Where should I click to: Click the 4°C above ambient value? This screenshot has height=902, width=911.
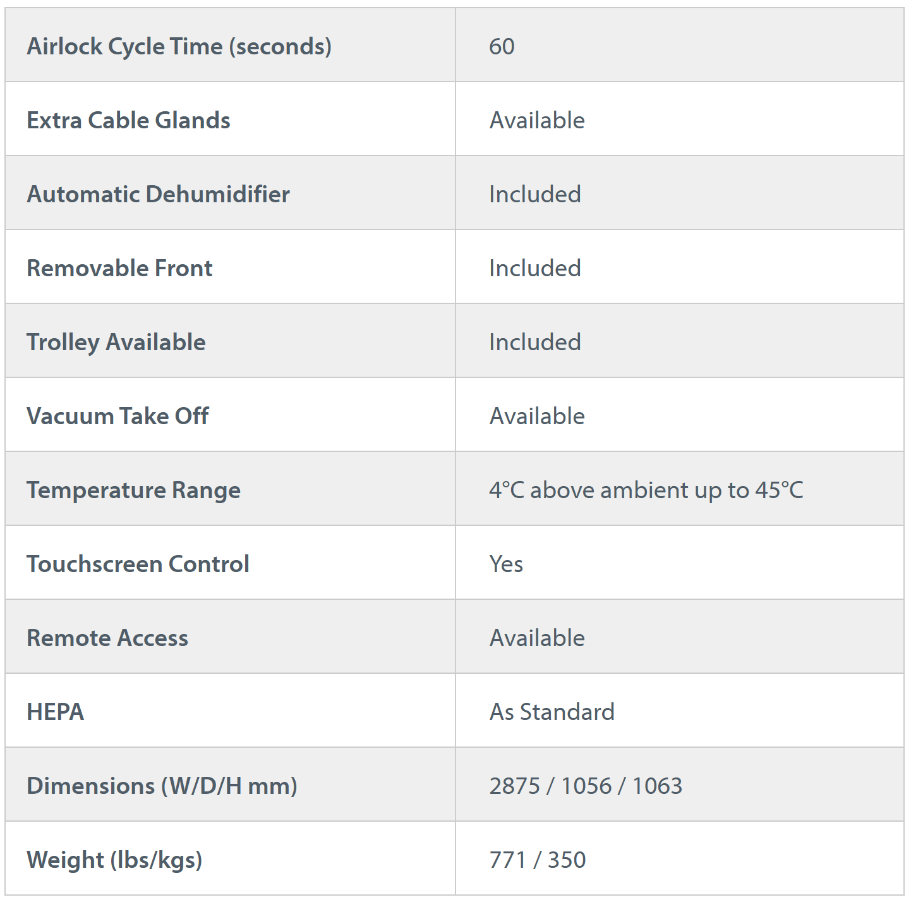[x=646, y=490]
